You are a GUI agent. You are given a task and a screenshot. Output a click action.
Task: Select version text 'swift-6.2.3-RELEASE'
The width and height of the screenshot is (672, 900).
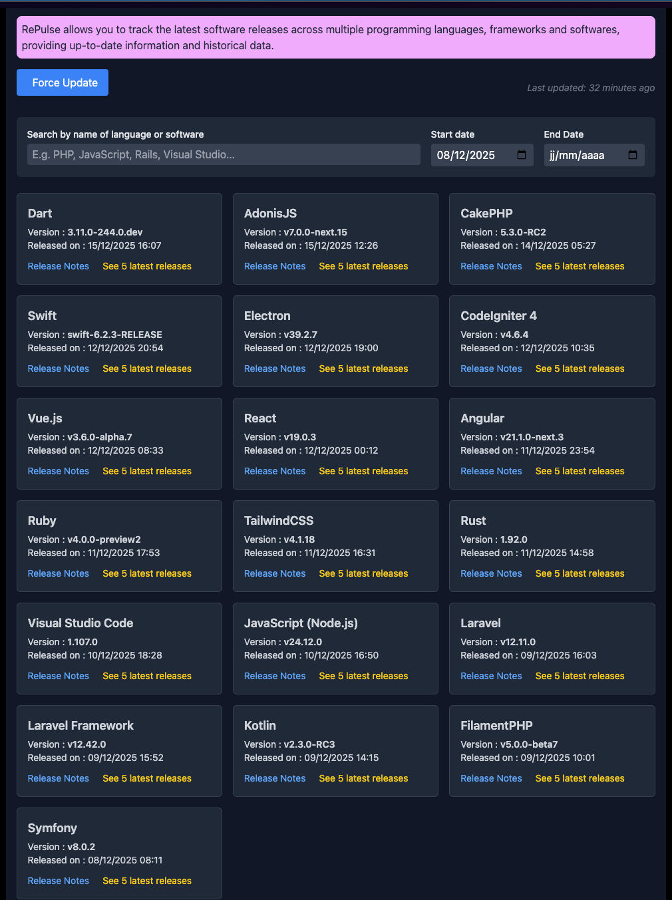coord(114,335)
